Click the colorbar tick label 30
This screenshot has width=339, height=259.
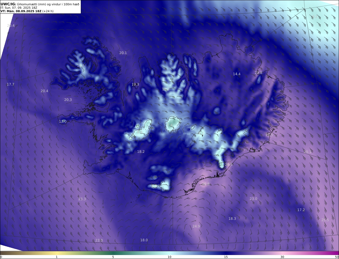(x=282, y=257)
